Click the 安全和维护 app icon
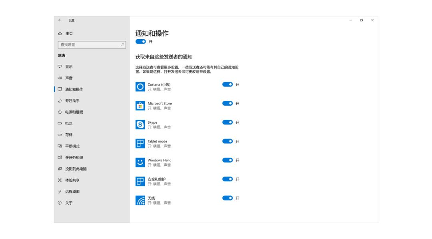The width and height of the screenshot is (432, 239). click(140, 181)
